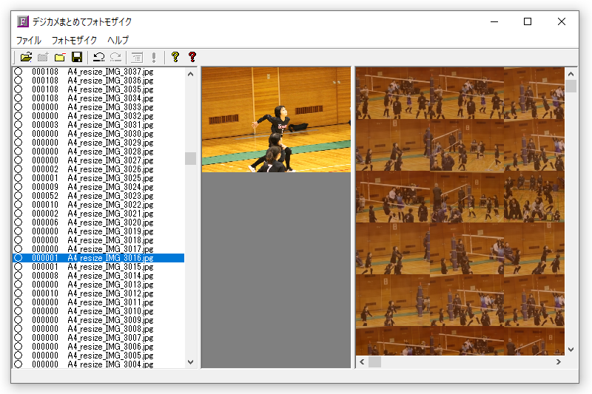The image size is (592, 394).
Task: Select file A4_resize_IMG_3027.jpg in list
Action: tap(110, 160)
